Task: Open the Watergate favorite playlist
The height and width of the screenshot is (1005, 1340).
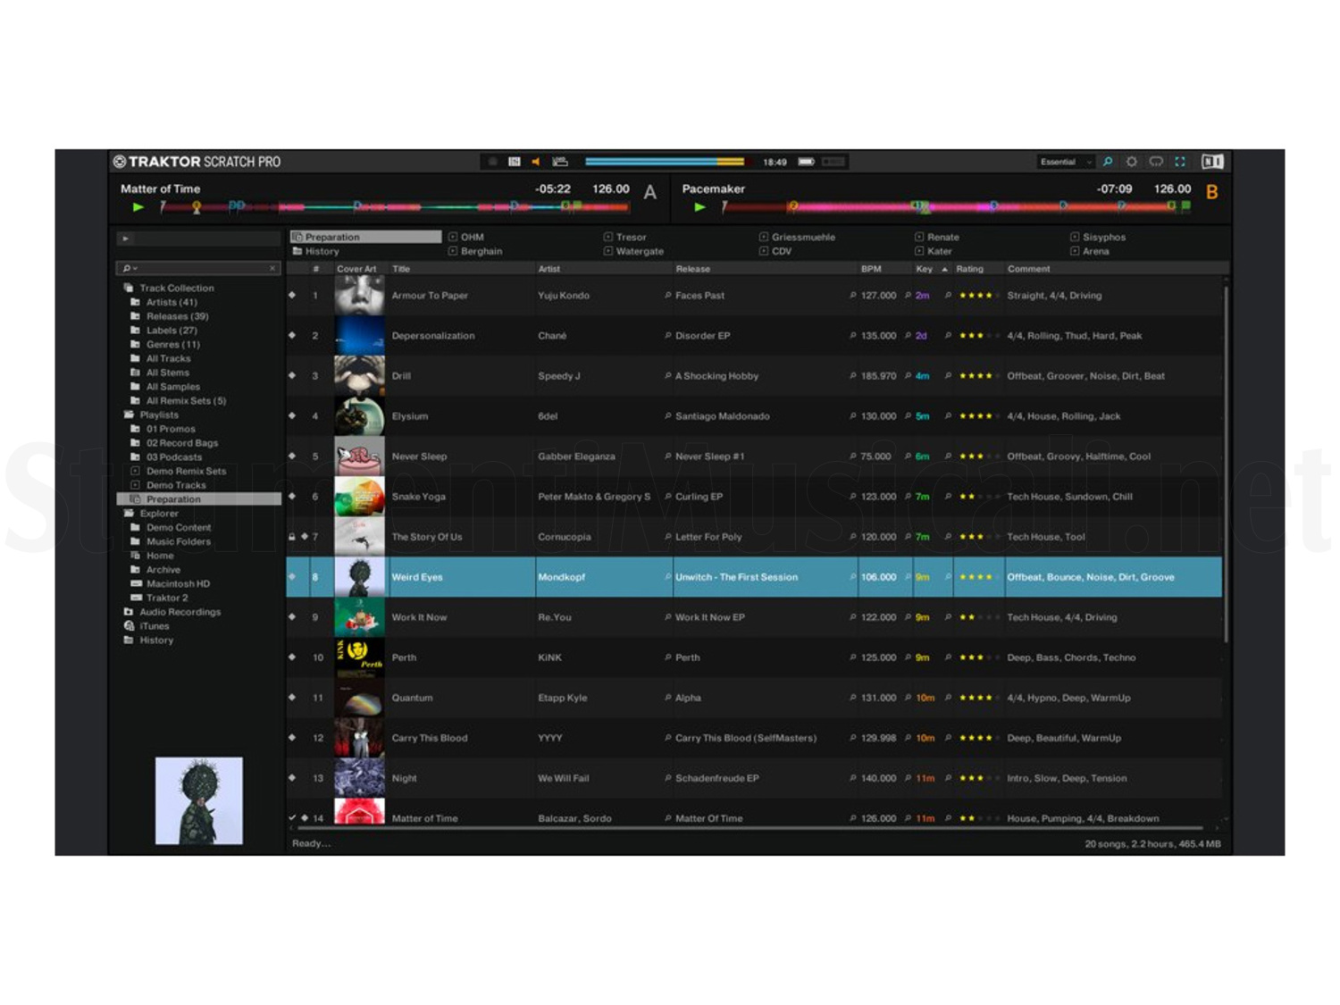Action: coord(634,251)
